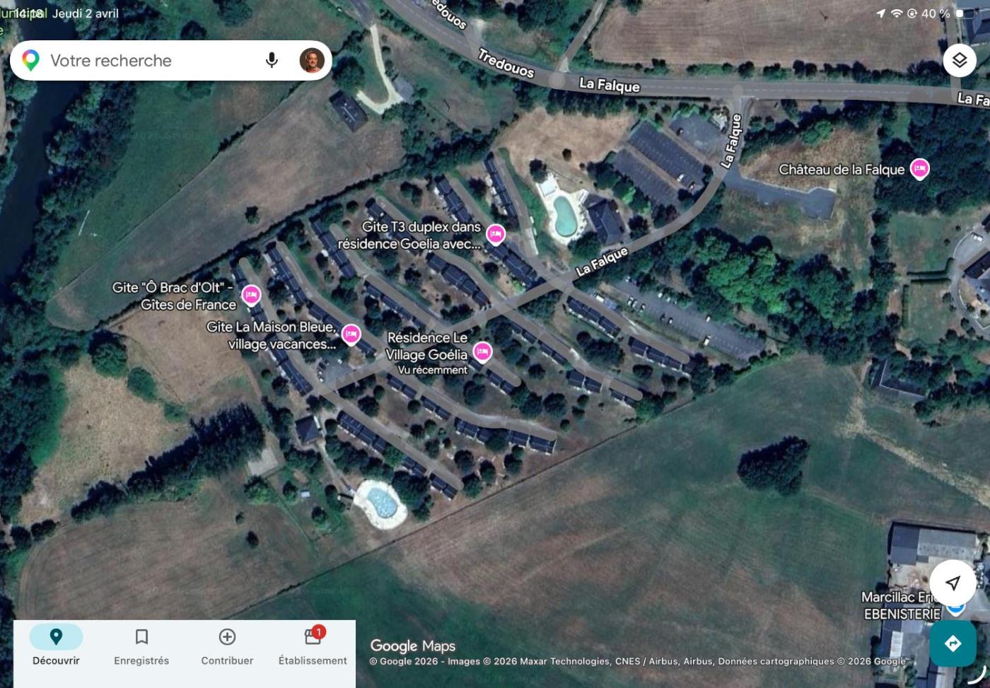Tap the Gîte Ô Brac d'Olt pin

click(251, 295)
